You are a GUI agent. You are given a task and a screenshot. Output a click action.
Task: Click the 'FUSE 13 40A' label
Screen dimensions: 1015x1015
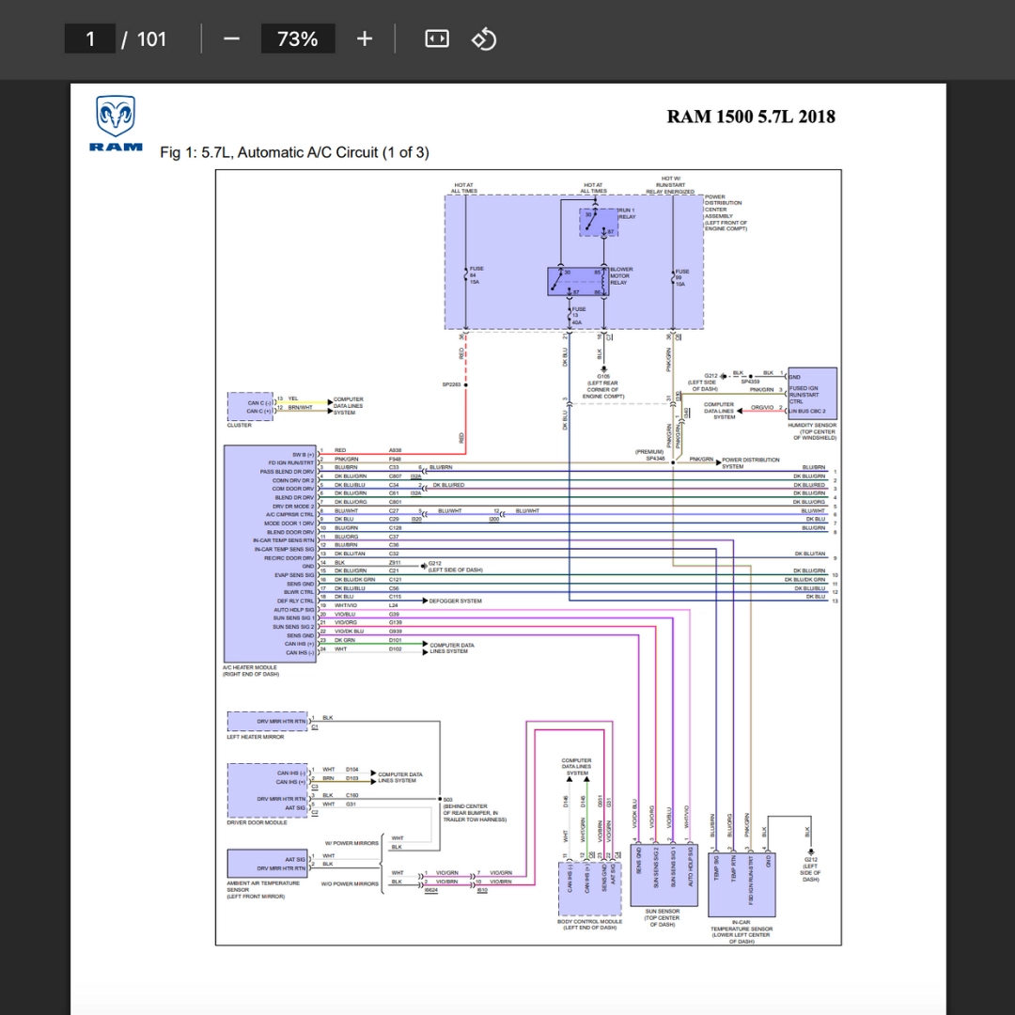578,316
